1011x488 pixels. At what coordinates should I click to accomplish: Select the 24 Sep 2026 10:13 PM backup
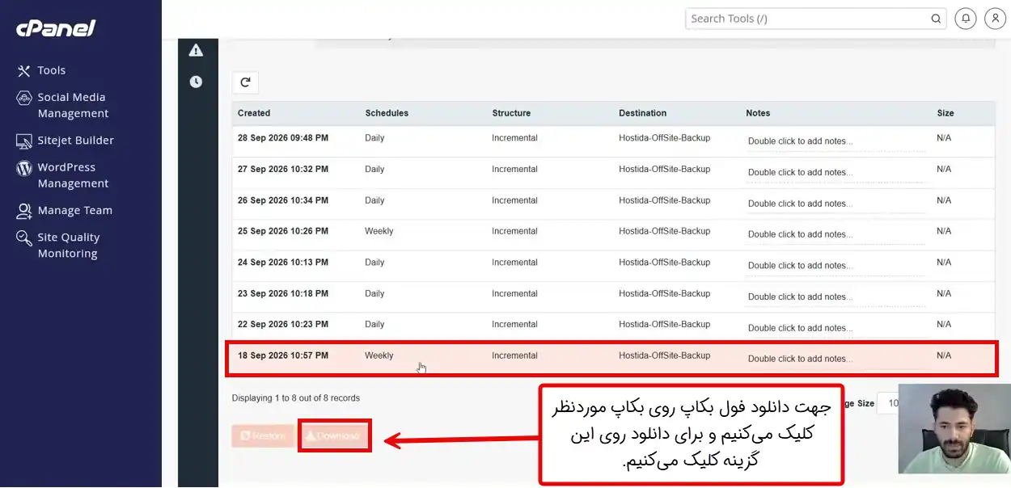614,265
